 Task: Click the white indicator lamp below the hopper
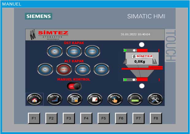point(142,86)
